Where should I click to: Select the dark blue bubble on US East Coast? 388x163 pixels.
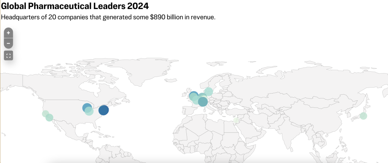pyautogui.click(x=104, y=110)
